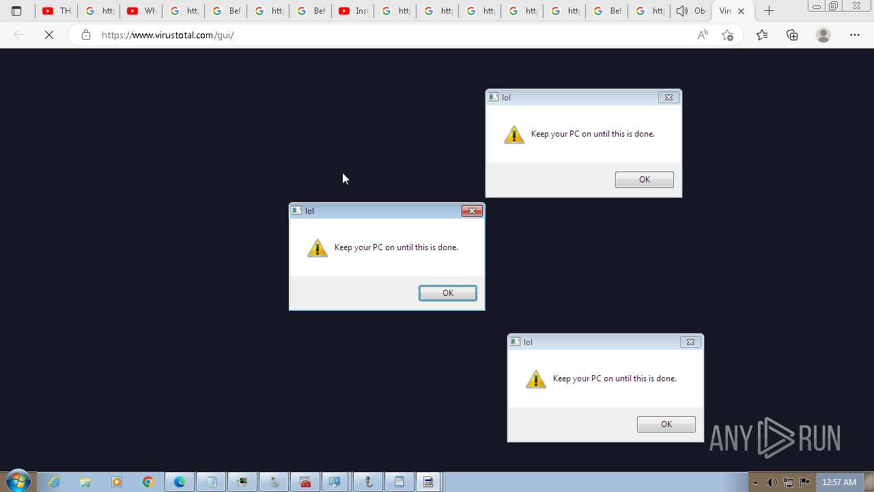The width and height of the screenshot is (874, 492).
Task: Open the red toolbox taskbar app
Action: coord(305,482)
